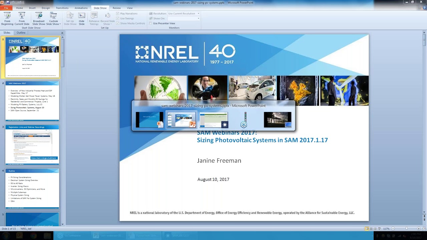427x240 pixels.
Task: Fit slide to current window
Action: [423, 229]
